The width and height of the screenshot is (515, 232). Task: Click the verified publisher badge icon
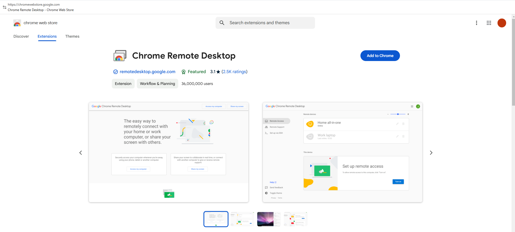point(116,72)
